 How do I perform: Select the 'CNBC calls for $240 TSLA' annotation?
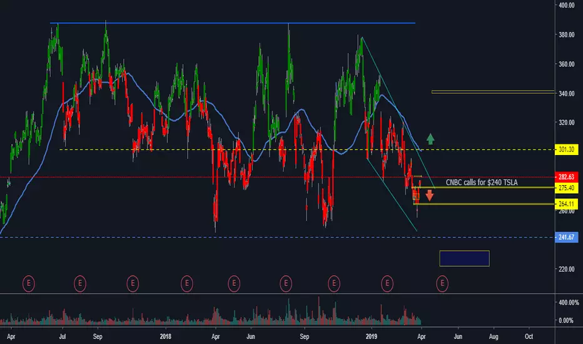click(482, 183)
